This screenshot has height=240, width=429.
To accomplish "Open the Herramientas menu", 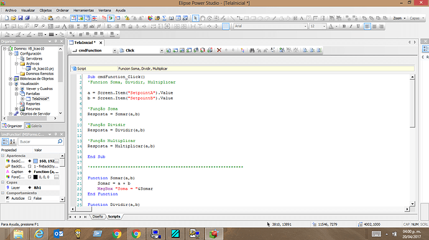I will pos(83,11).
